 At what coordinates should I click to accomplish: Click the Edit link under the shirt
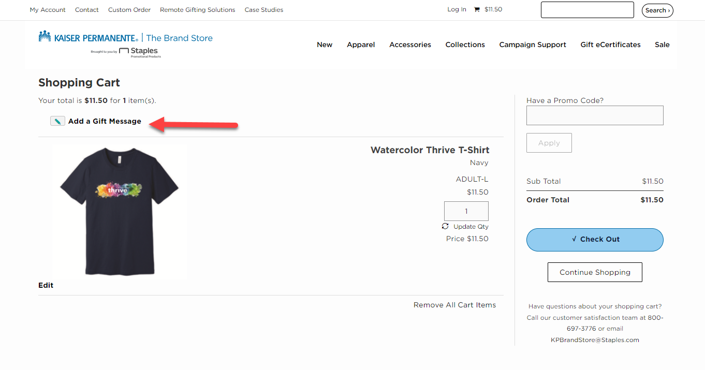(46, 285)
